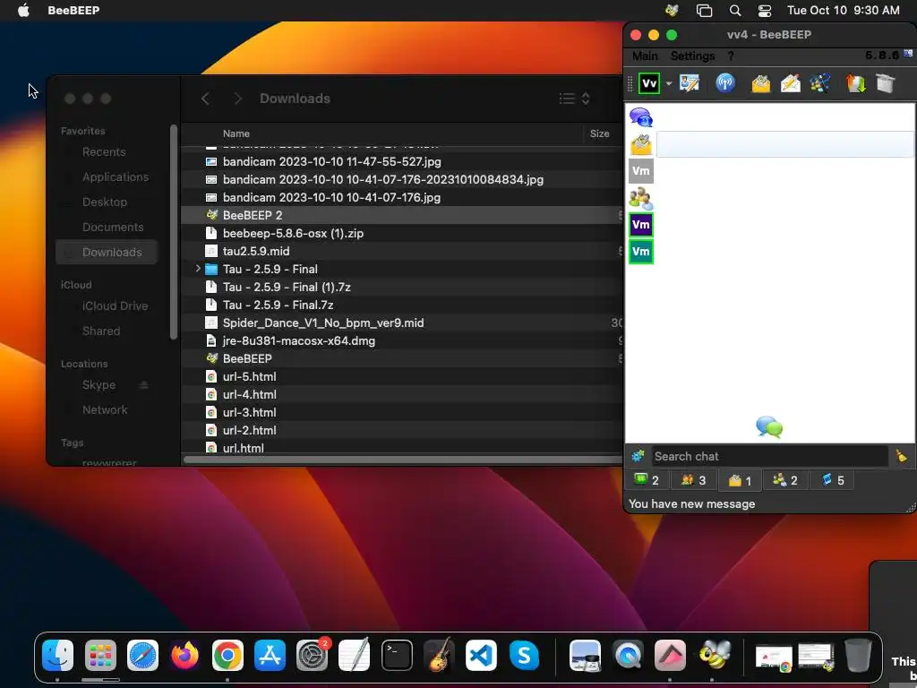Click the Finder sidebar vertical scrollbar
The height and width of the screenshot is (688, 917).
[173, 232]
